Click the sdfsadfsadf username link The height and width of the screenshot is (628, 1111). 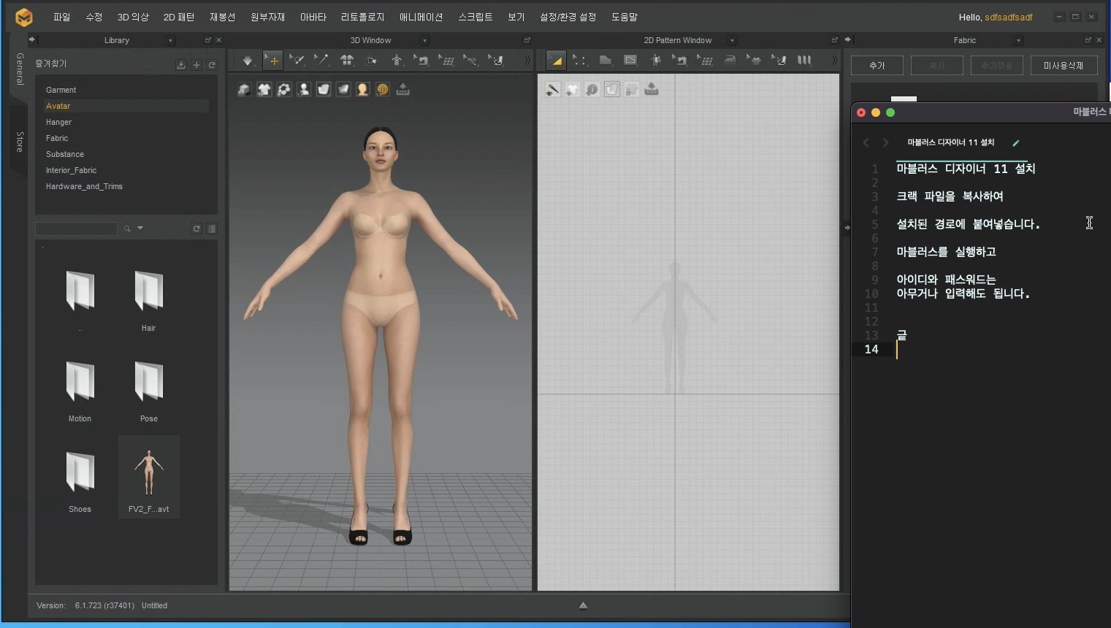1009,17
